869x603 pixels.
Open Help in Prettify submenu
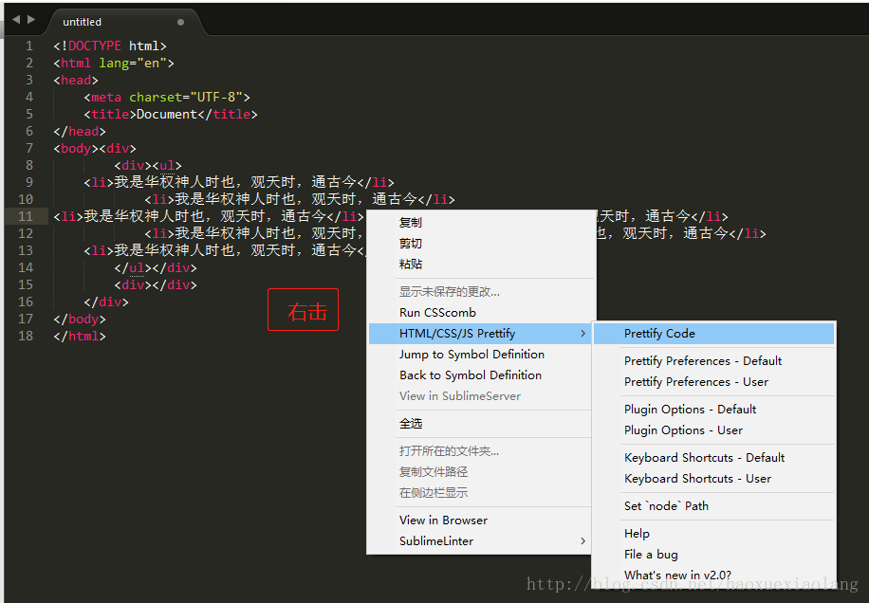pos(713,534)
